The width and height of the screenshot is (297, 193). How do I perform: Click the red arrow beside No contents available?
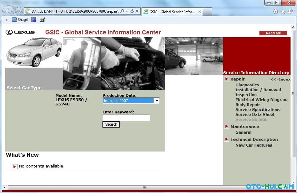pos(14,166)
